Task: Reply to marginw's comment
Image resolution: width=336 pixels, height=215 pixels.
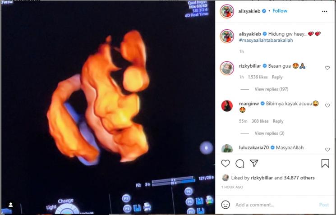Action: [x=278, y=121]
